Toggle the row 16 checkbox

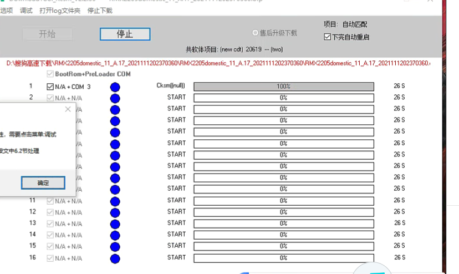click(50, 258)
